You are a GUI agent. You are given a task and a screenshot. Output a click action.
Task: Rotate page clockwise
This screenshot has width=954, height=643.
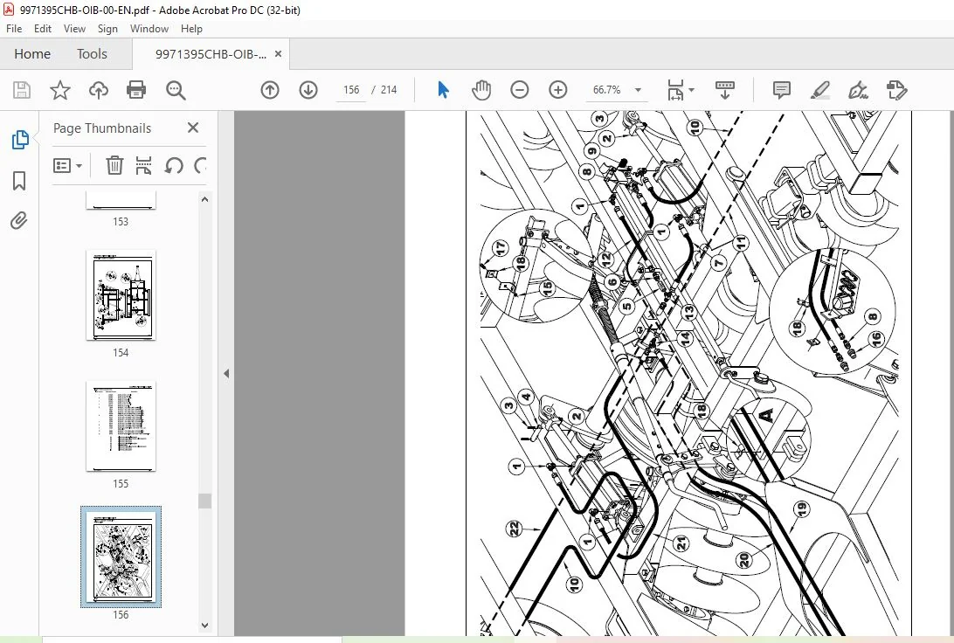tap(200, 165)
